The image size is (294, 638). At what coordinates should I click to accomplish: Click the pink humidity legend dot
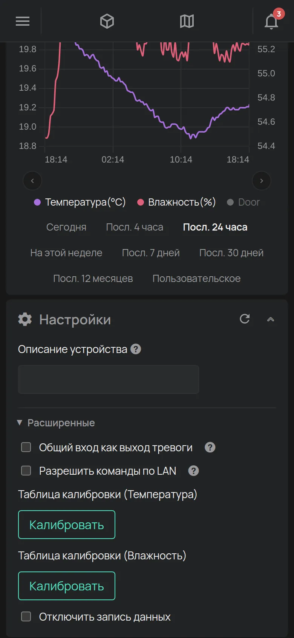click(x=141, y=202)
